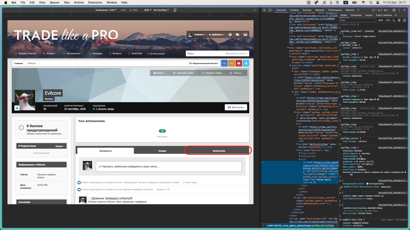
Task: Open the Event Listeners tab
Action: click(x=384, y=15)
